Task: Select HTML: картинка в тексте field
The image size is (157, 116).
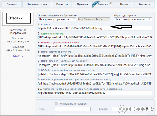Action: (x=94, y=56)
